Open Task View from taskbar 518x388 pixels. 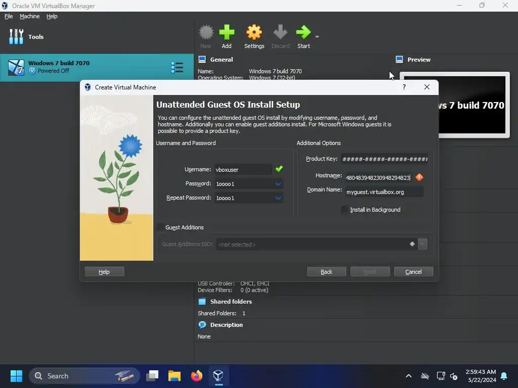click(x=152, y=376)
